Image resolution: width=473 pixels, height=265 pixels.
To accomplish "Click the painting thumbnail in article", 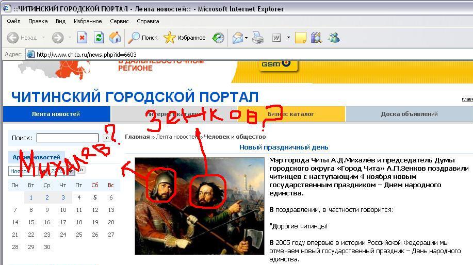I will [x=200, y=206].
